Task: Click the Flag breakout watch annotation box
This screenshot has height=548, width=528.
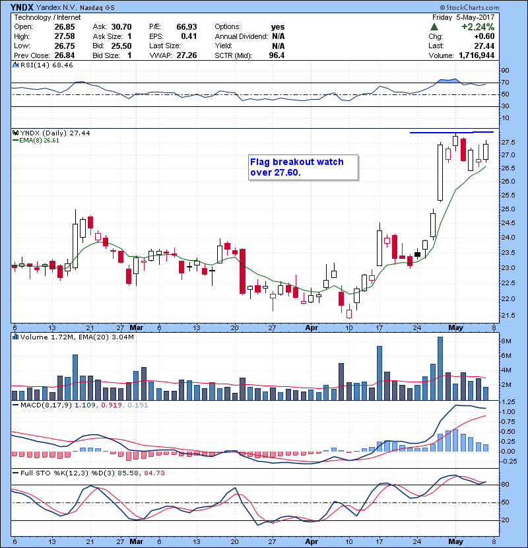Action: 303,168
